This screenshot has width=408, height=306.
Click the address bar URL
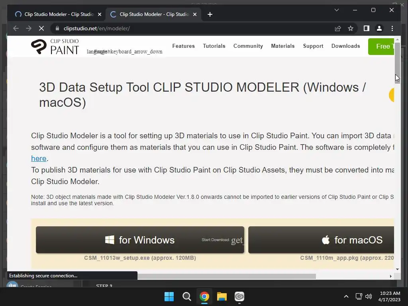pos(97,28)
